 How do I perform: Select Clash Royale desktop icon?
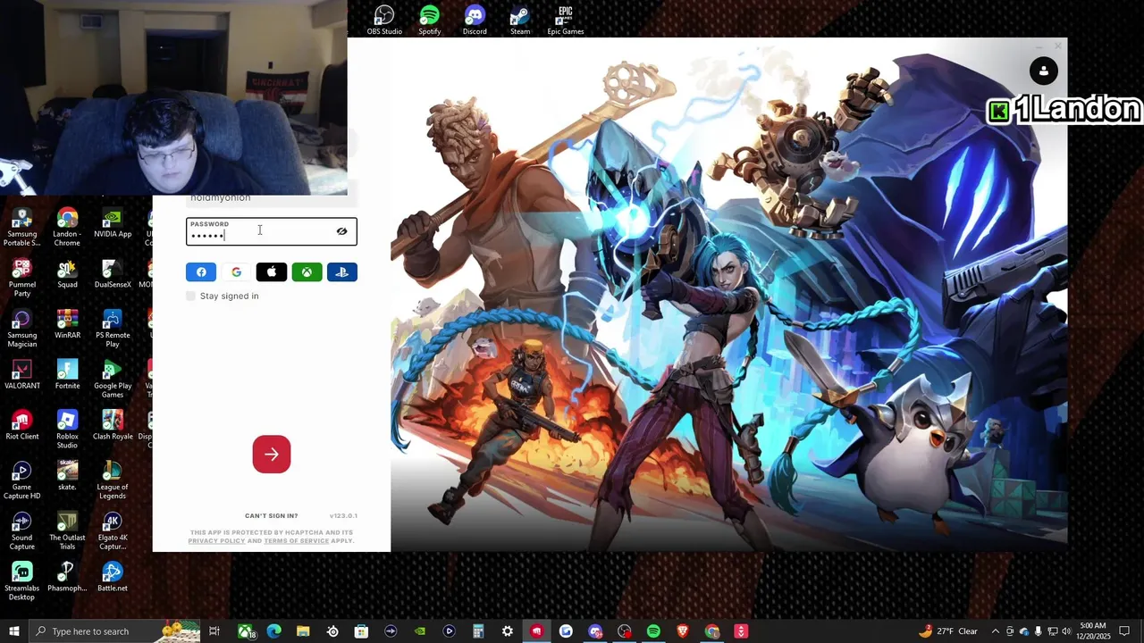pyautogui.click(x=113, y=426)
